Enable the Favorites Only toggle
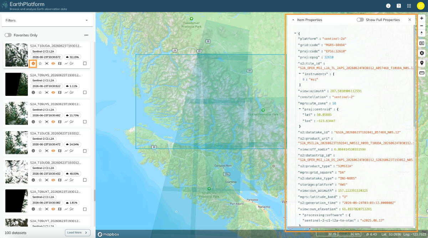The image size is (428, 238). [8, 35]
